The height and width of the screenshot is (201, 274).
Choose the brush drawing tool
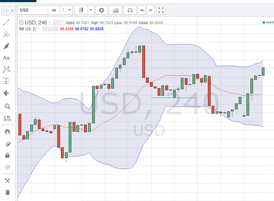6,46
